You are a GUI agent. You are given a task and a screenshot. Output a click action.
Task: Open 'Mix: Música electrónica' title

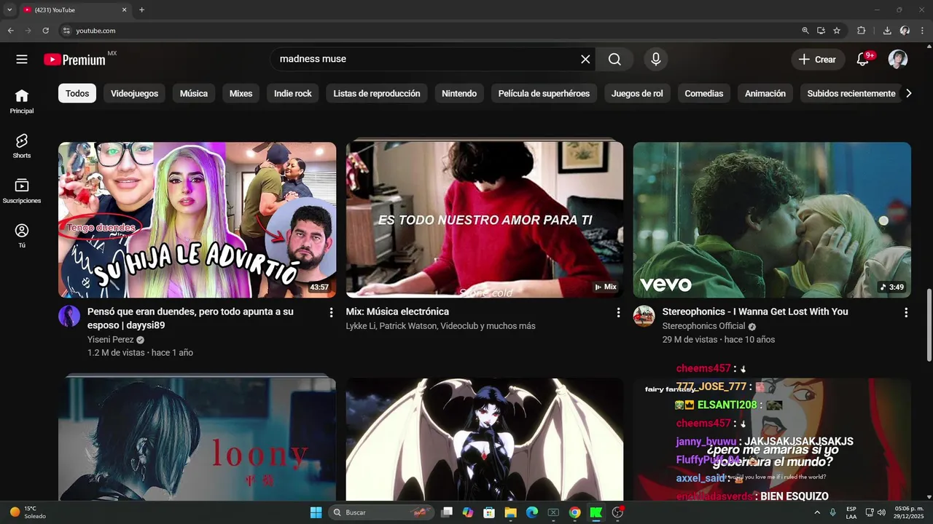[x=397, y=311]
